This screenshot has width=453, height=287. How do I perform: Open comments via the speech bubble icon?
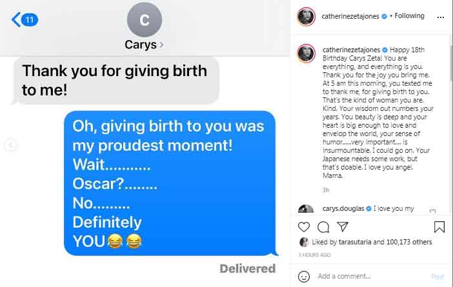[x=323, y=227]
